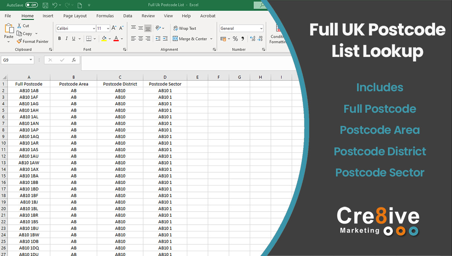This screenshot has height=256, width=452.
Task: Toggle italic formatting
Action: [x=67, y=38]
